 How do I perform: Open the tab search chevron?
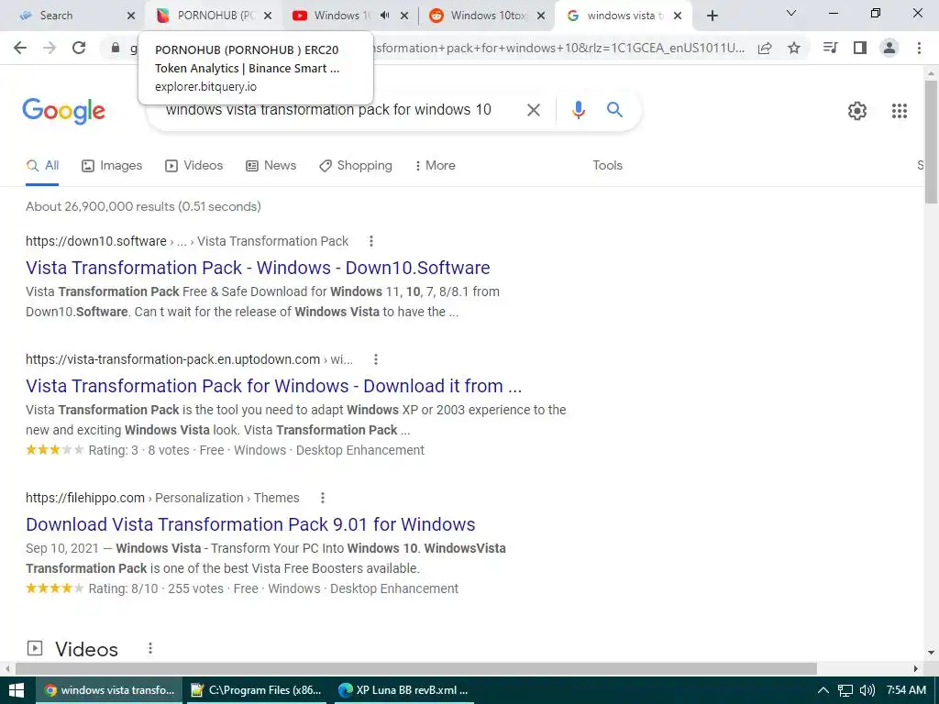click(x=791, y=13)
